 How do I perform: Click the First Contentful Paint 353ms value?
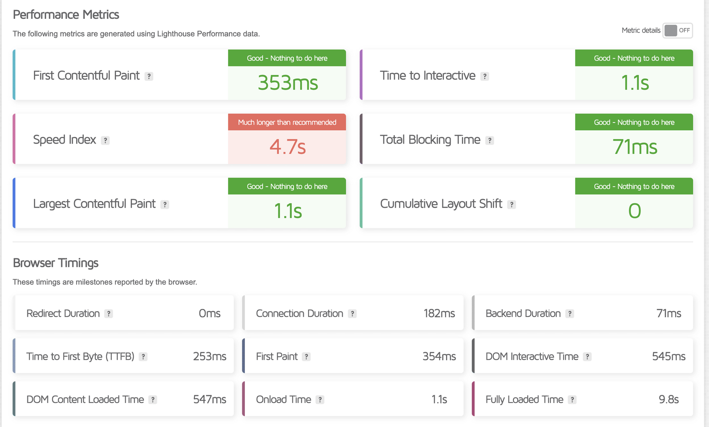[287, 83]
